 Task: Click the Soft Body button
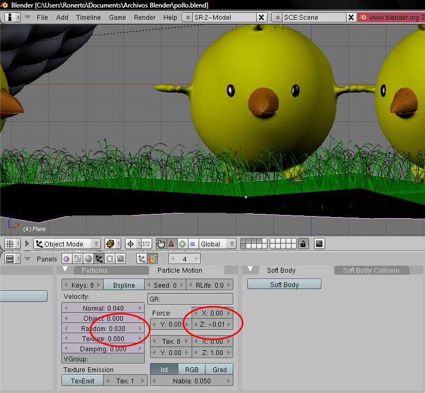point(284,284)
